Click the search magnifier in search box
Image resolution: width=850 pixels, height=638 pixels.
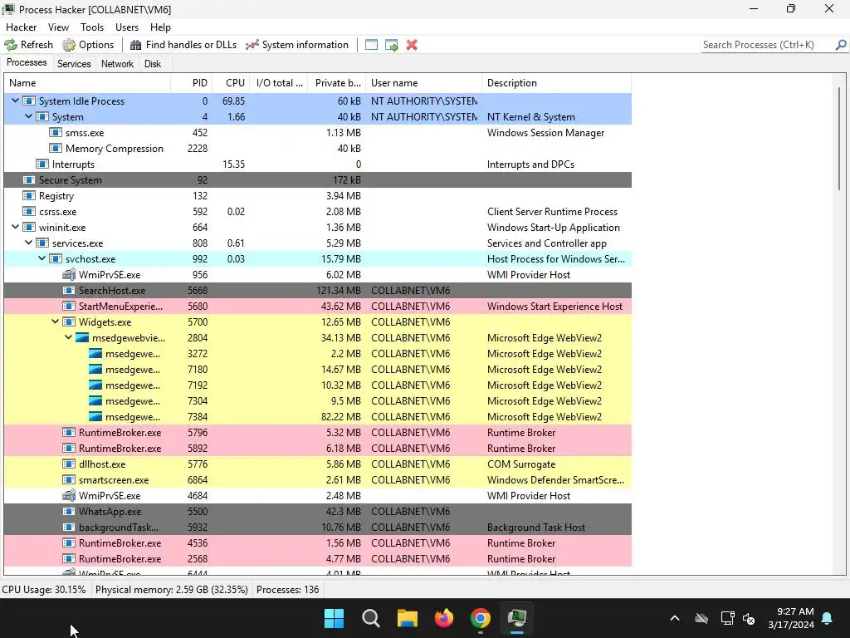tap(841, 45)
